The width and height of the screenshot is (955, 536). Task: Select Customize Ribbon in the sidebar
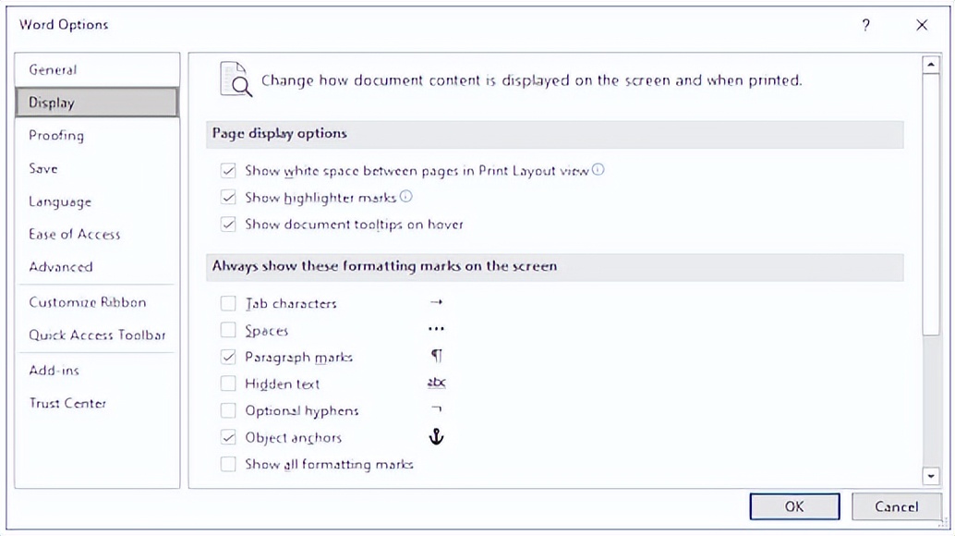click(x=88, y=302)
